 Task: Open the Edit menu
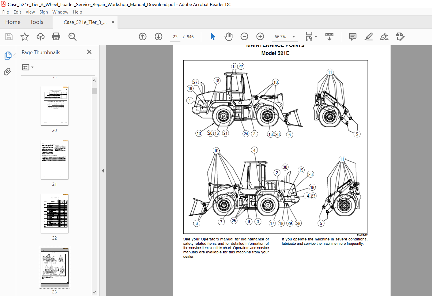(x=17, y=12)
